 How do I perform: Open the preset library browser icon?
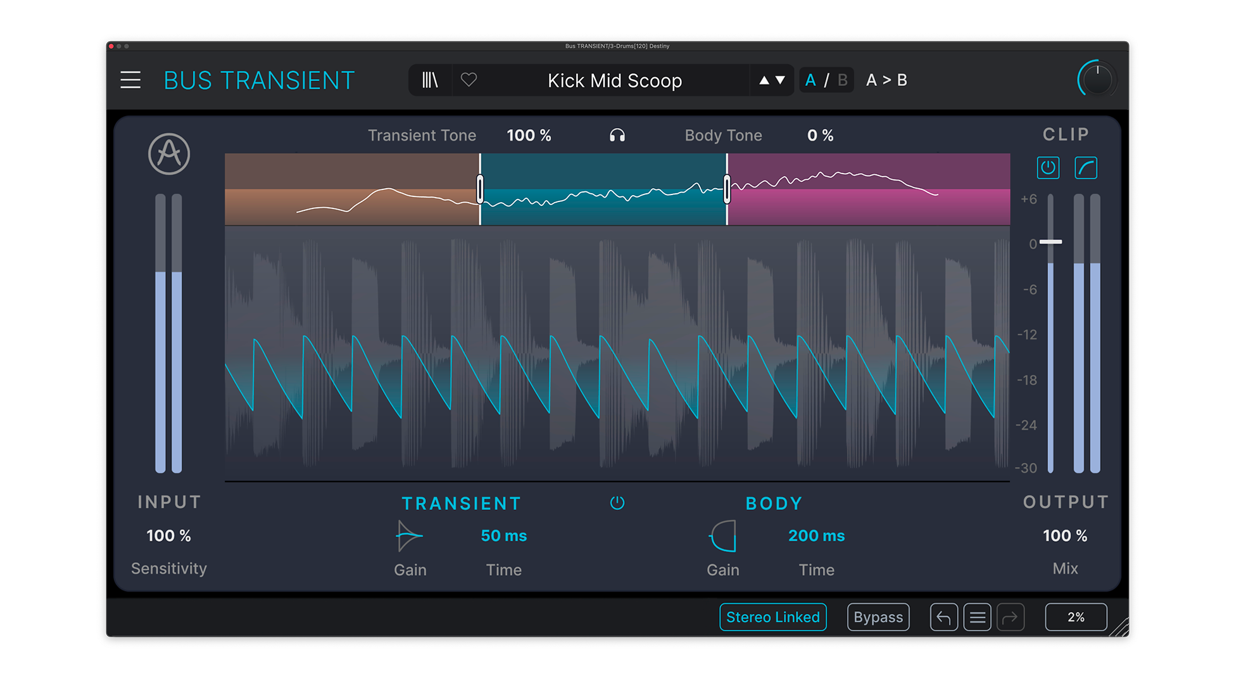[430, 80]
